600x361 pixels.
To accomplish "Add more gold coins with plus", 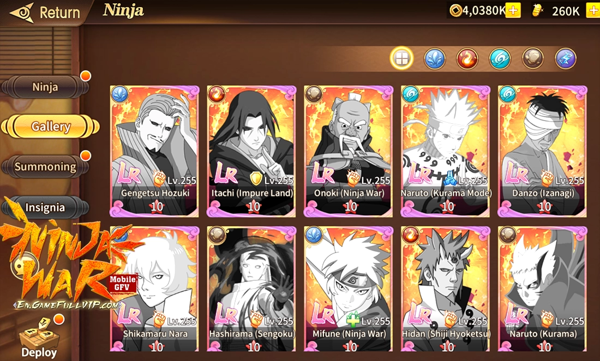I will 513,11.
